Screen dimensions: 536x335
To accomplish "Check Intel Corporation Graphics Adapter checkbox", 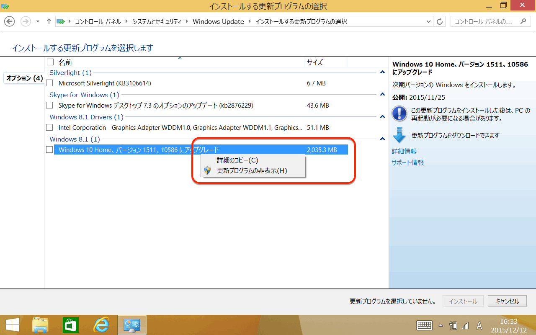I will [49, 128].
